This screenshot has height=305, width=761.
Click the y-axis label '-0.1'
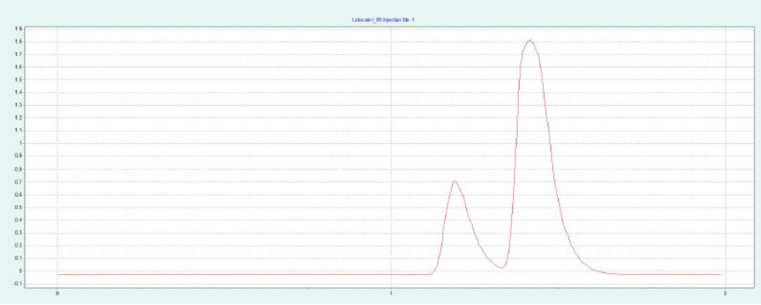pos(18,283)
